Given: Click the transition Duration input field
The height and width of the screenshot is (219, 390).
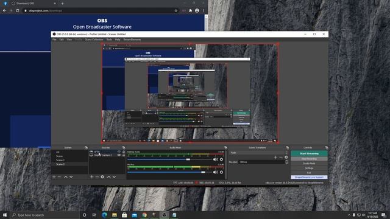Looking at the screenshot, I should (261, 162).
